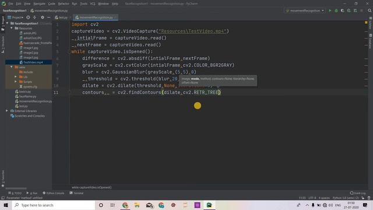Click Project panel horizontal scrollbar
Screen dimensions: 373x210
point(16,188)
